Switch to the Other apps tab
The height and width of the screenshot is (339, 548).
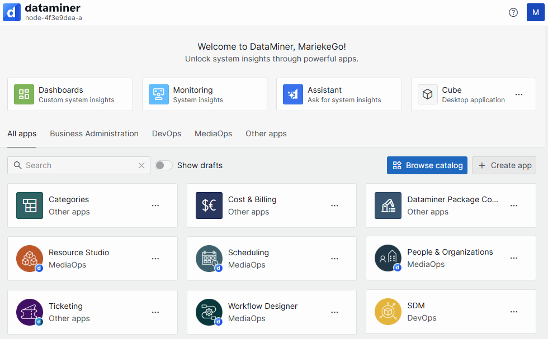[x=266, y=133]
